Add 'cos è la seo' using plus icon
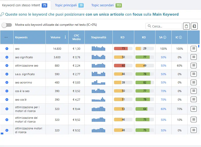This screenshot has width=201, height=147. pos(7,91)
